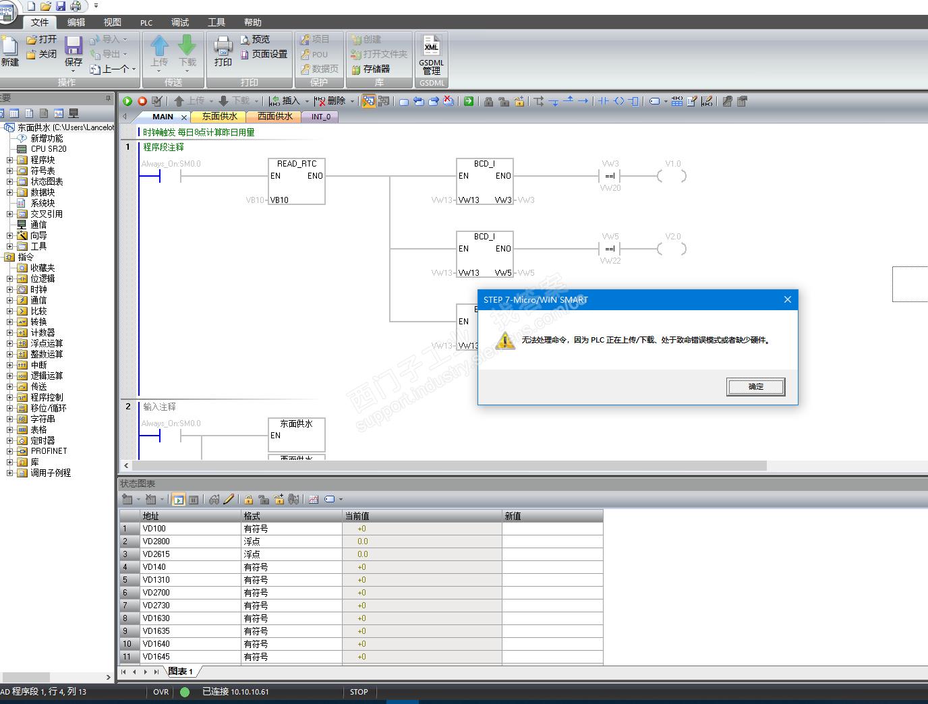Click the large Print icon in the ribbon

point(223,51)
